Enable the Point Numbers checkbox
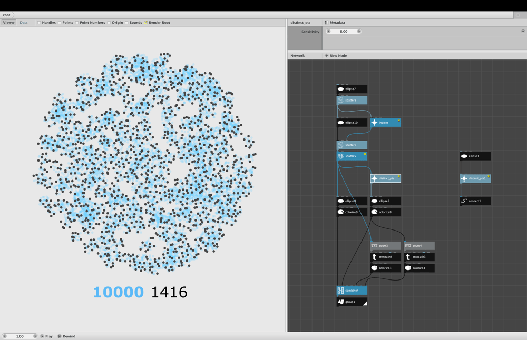Screen dimensions: 527x340 (x=77, y=23)
